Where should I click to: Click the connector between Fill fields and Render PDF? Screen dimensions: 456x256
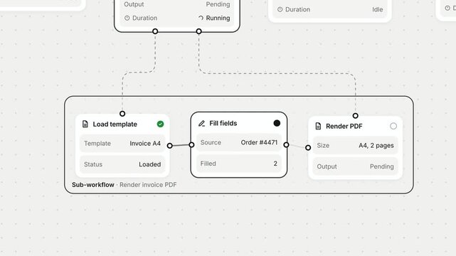[297, 146]
